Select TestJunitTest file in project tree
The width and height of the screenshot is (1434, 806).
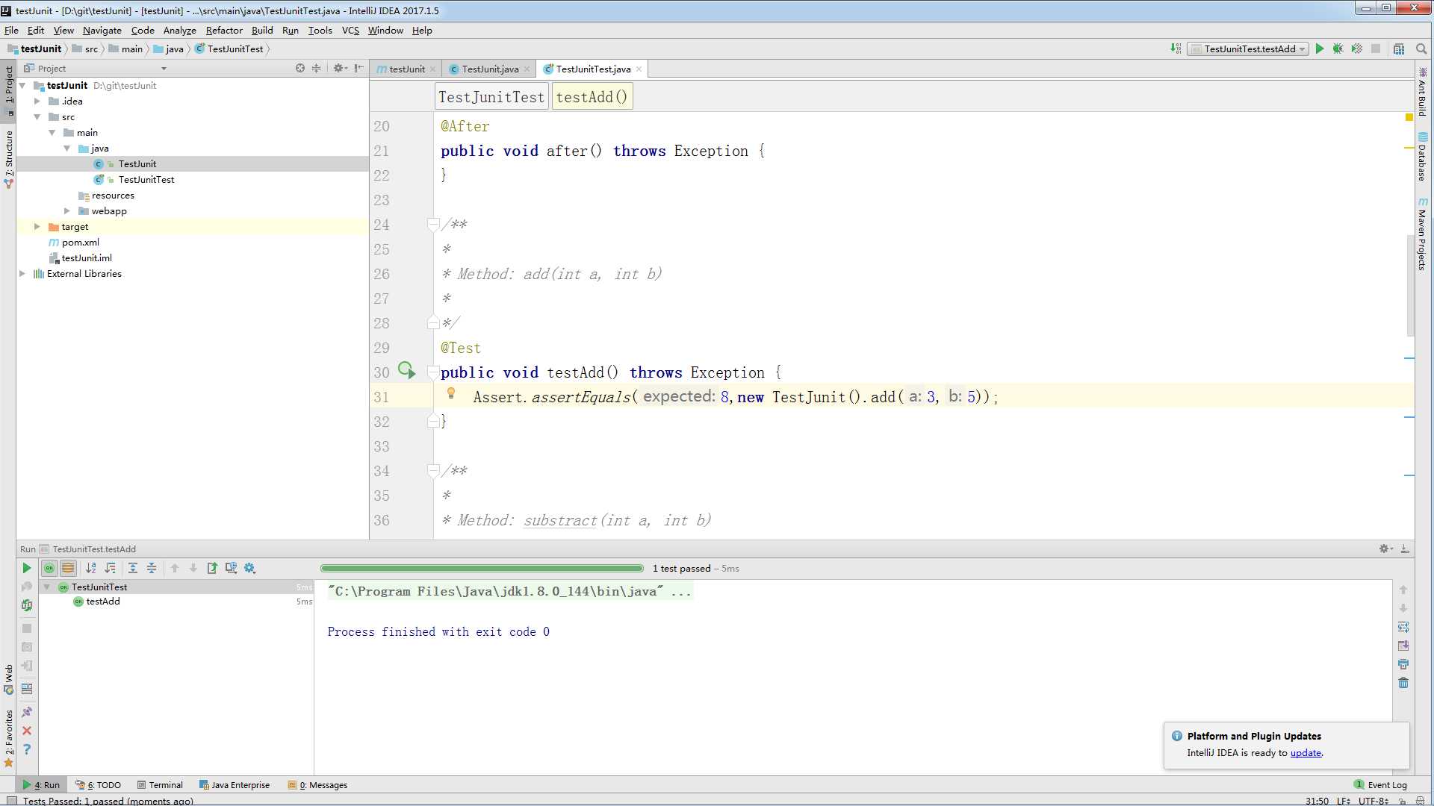tap(146, 180)
